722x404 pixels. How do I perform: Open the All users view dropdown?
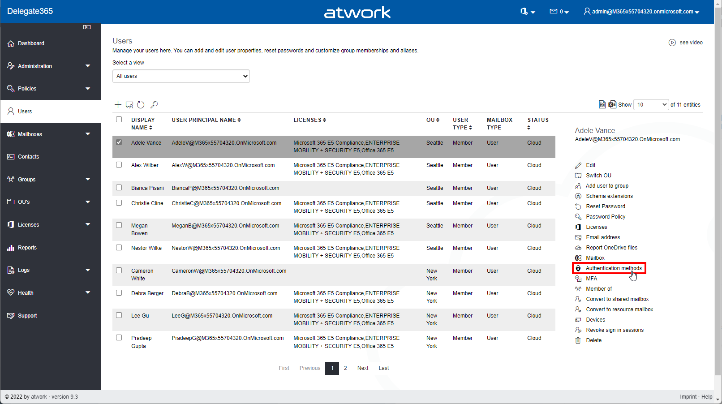coord(181,76)
